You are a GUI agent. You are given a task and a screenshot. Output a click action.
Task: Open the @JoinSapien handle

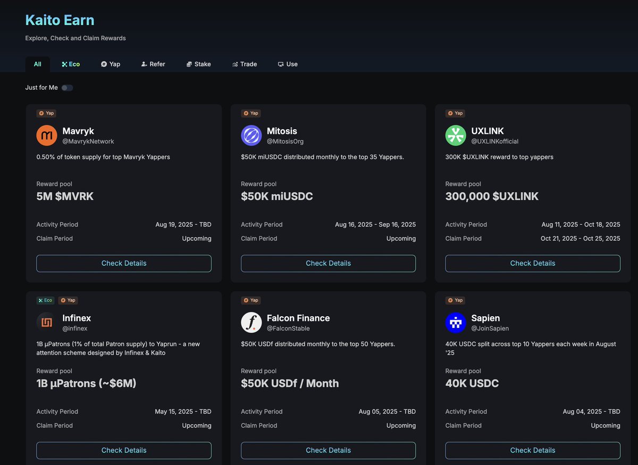click(490, 328)
